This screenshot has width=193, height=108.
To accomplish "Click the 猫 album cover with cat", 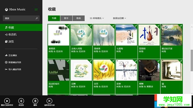I will [x=172, y=70].
